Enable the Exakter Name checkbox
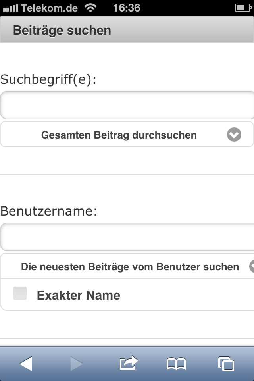254x381 pixels. [20, 294]
